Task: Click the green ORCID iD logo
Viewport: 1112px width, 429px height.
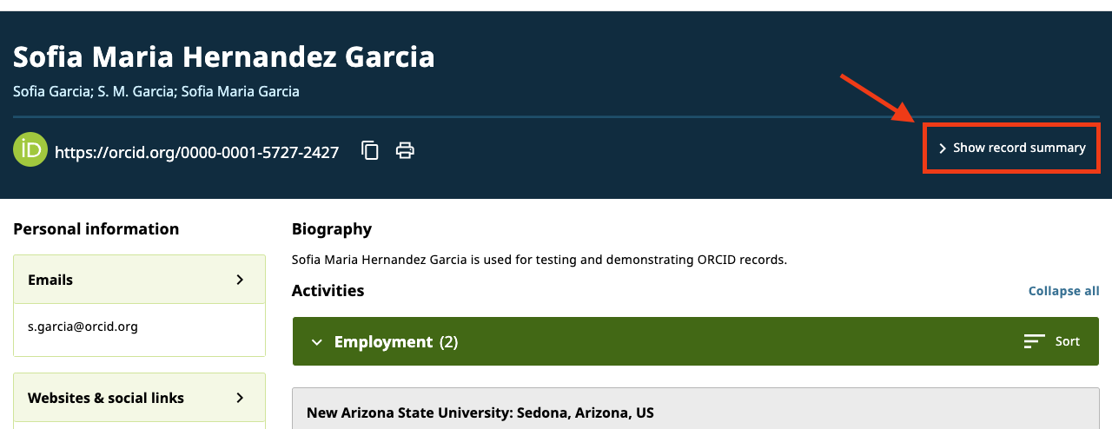Action: click(30, 149)
